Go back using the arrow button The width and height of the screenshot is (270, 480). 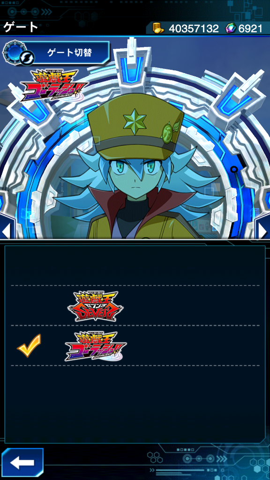[22, 463]
